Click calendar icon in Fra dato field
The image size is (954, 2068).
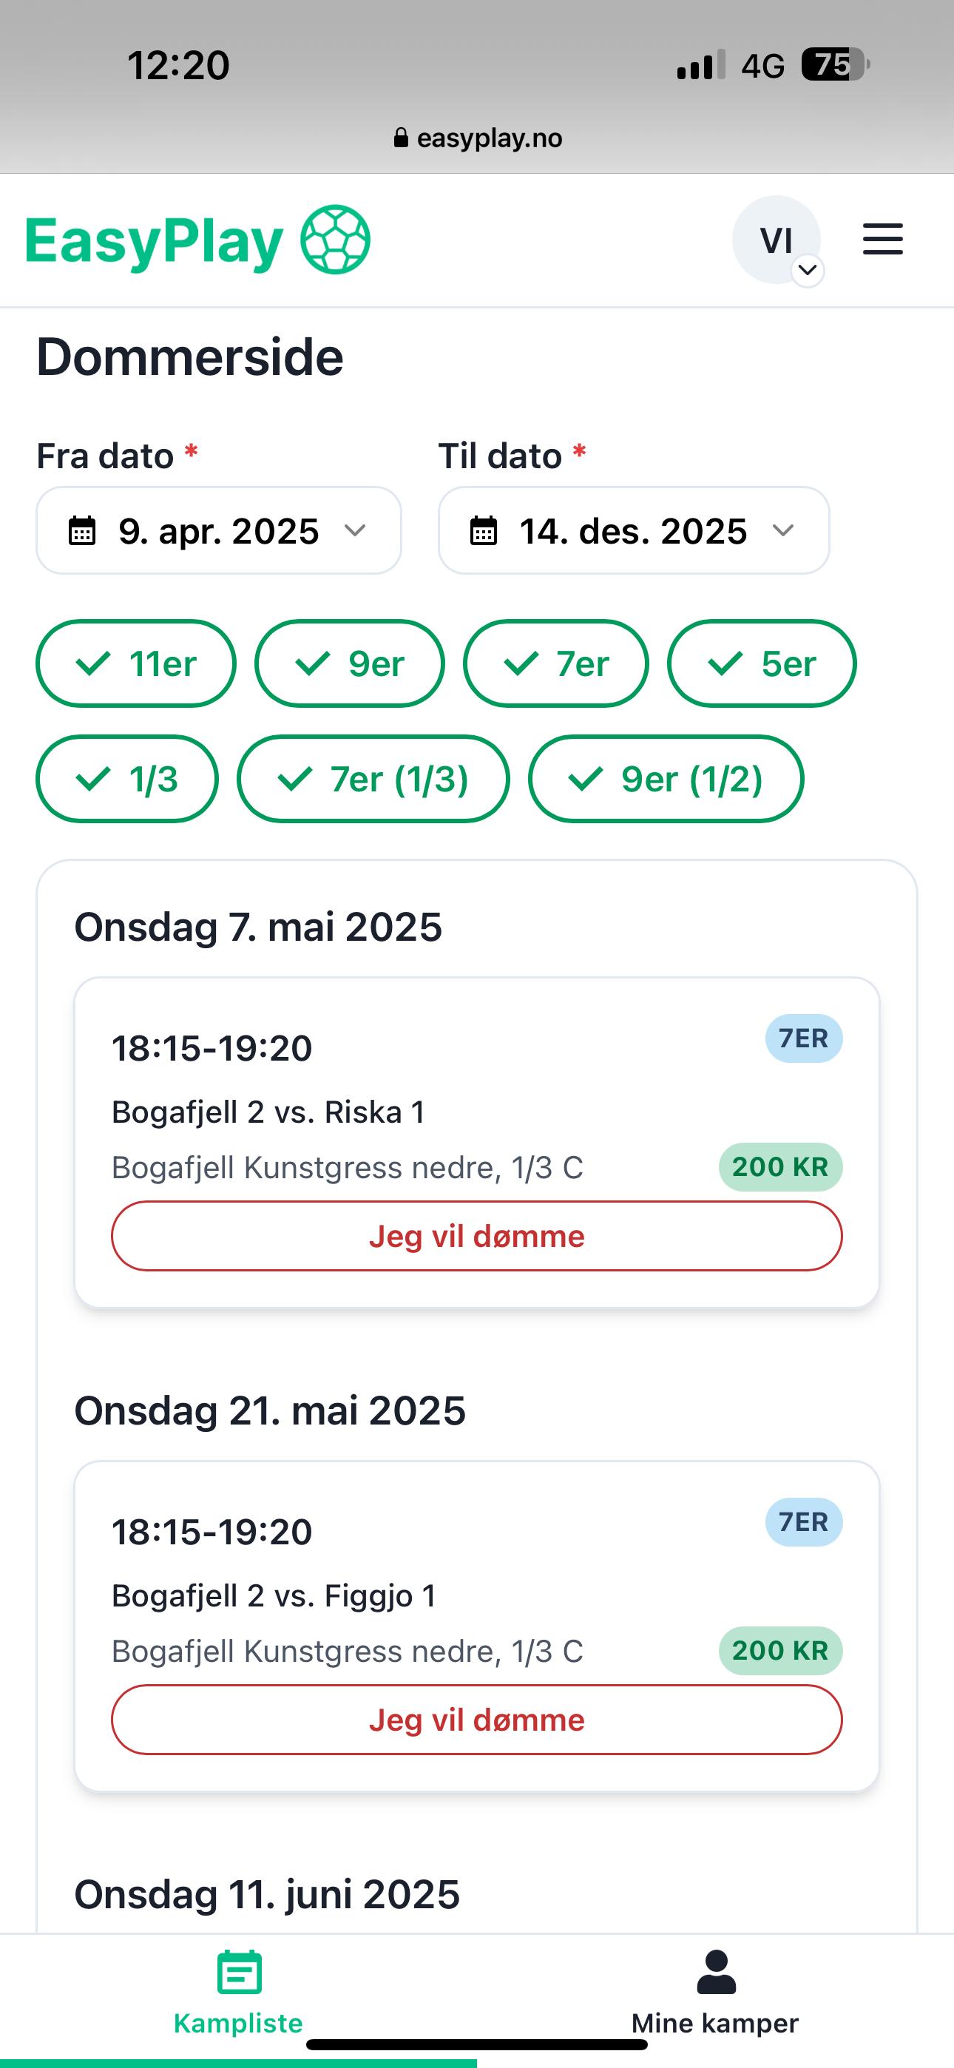82,532
